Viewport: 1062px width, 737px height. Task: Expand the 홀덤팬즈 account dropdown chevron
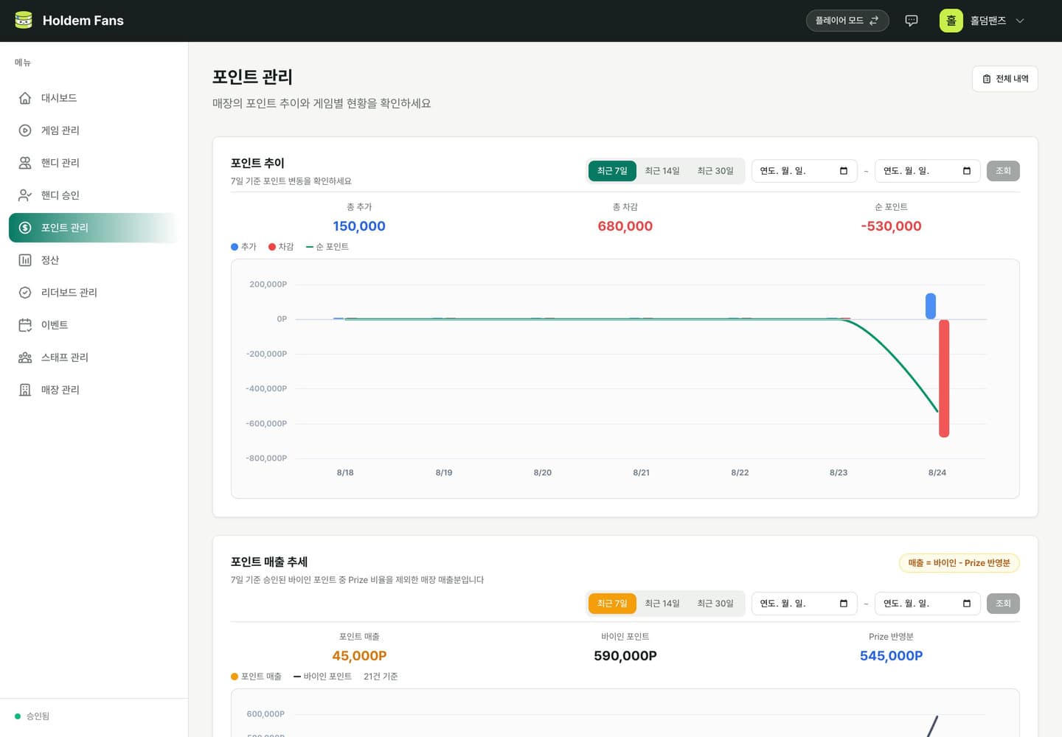(x=1020, y=21)
